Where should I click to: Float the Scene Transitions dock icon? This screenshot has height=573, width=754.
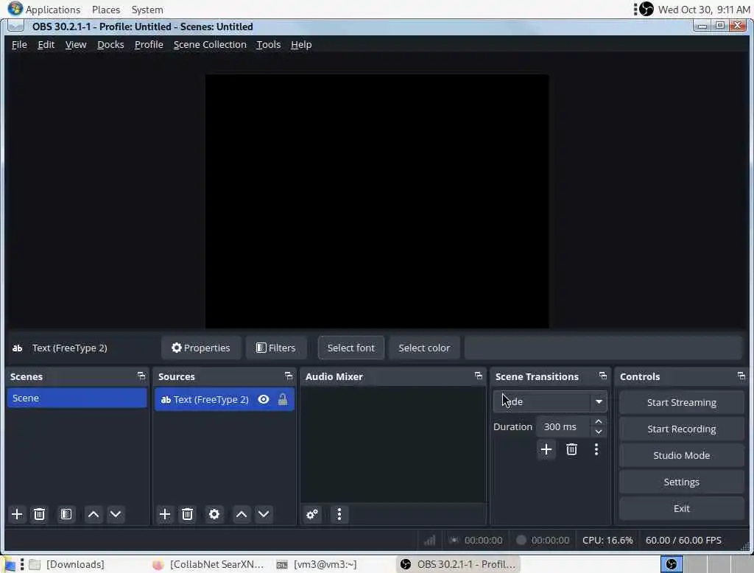click(602, 376)
